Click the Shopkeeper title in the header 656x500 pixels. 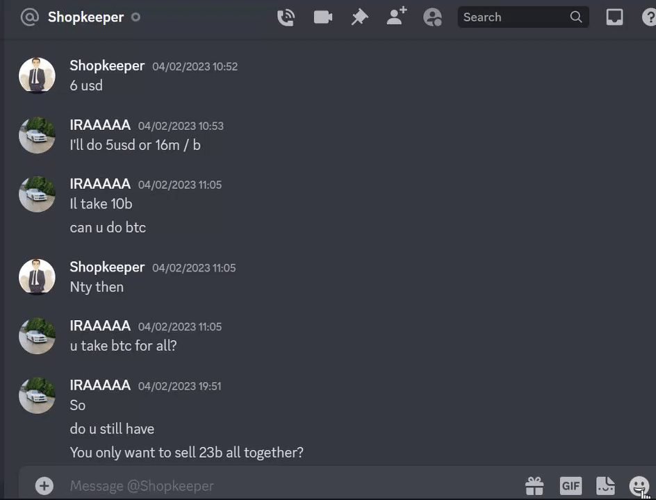pos(85,17)
